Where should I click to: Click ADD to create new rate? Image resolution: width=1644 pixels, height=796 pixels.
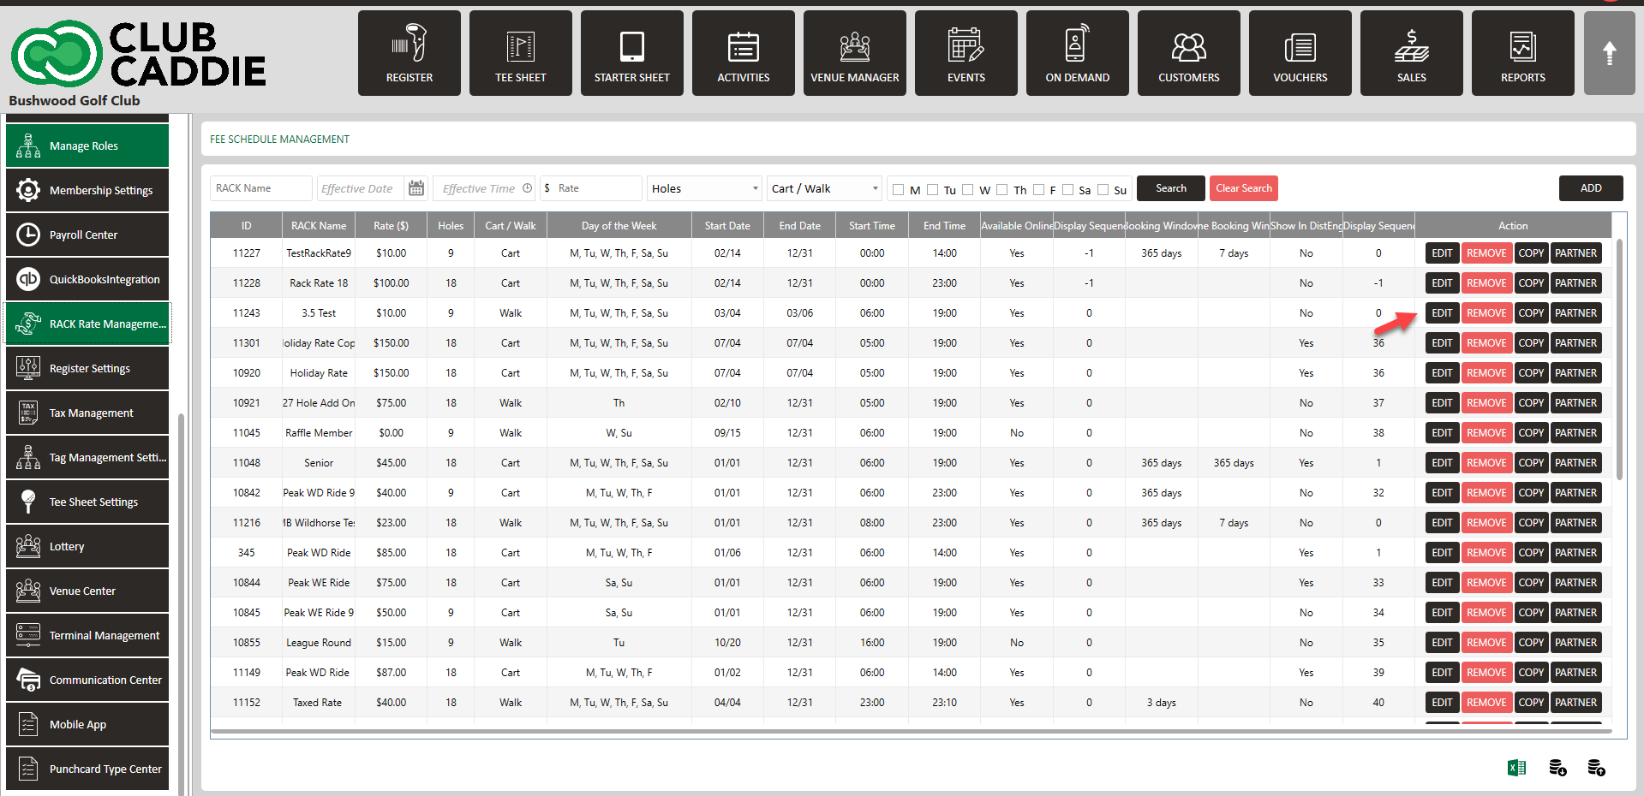click(x=1590, y=188)
